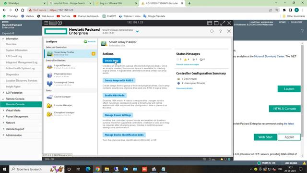Open Active Health System Log
307x173 pixels.
tap(20, 68)
